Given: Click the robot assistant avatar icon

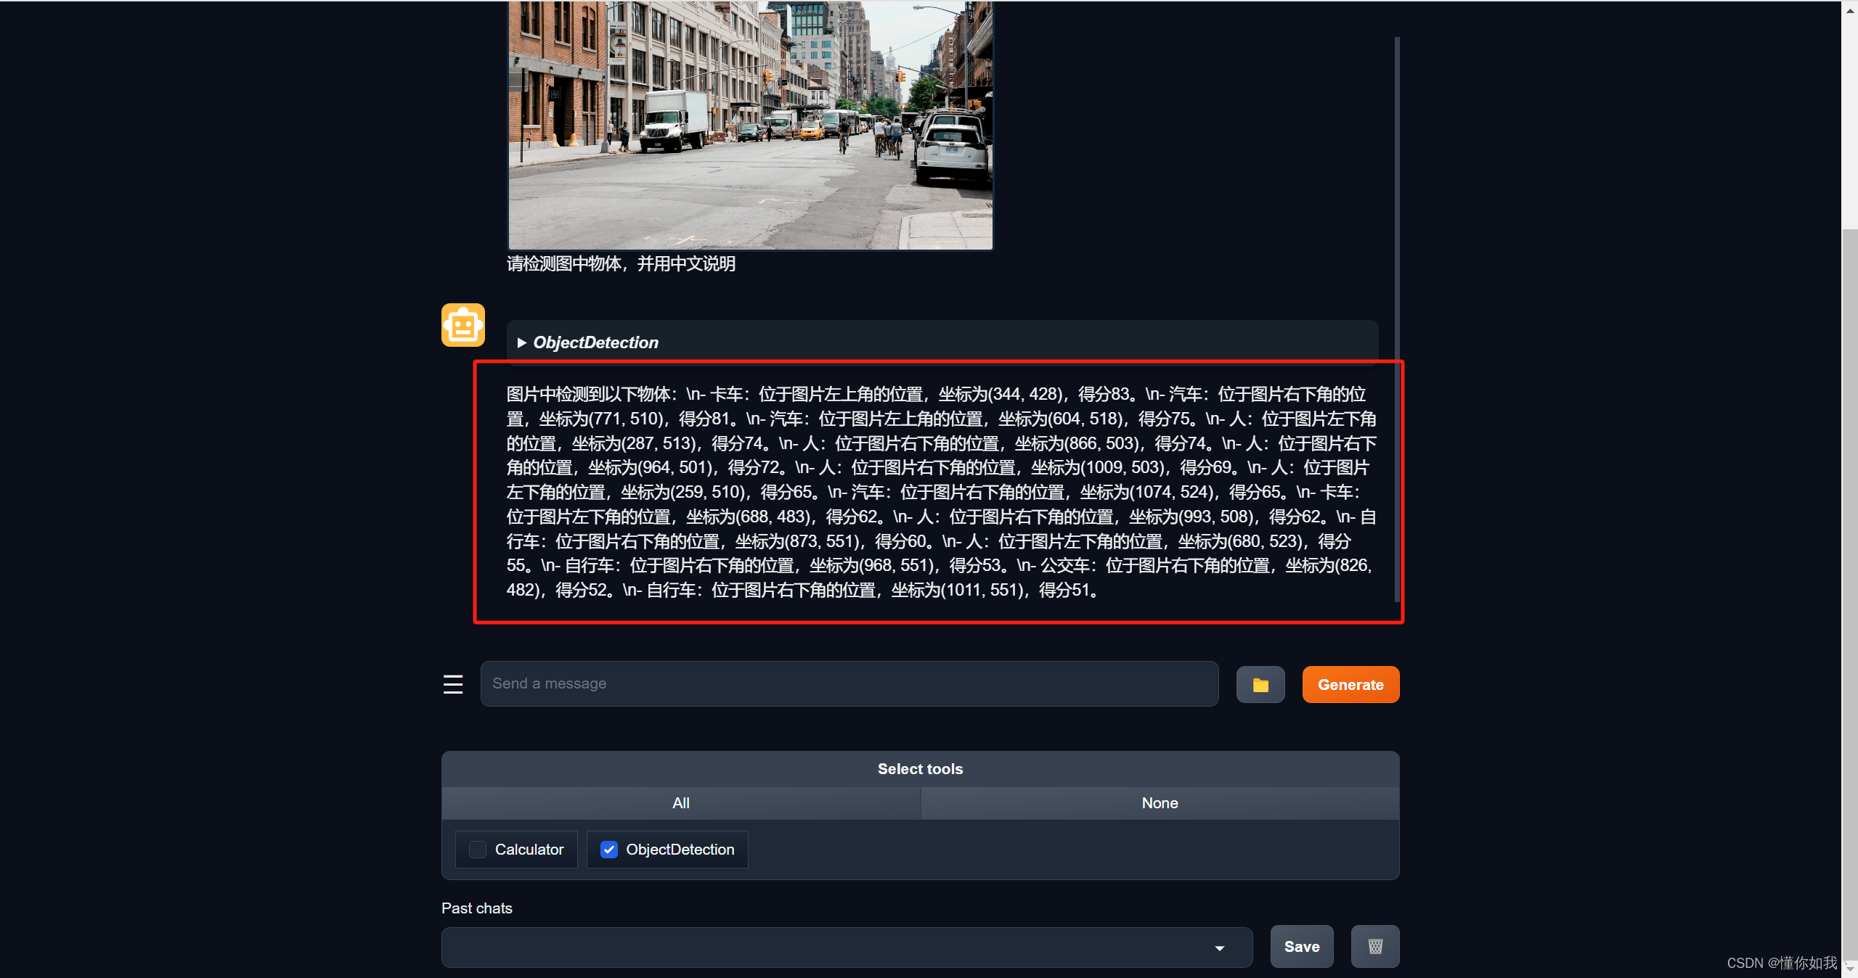Looking at the screenshot, I should (463, 325).
